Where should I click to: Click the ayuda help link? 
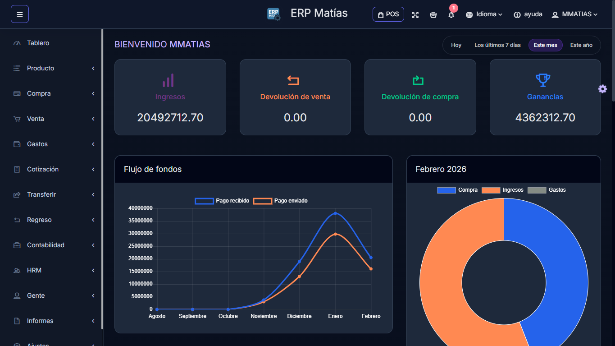pos(528,14)
